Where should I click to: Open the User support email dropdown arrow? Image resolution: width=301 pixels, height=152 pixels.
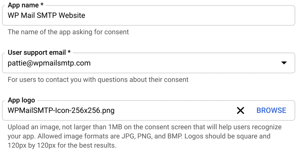click(x=284, y=63)
